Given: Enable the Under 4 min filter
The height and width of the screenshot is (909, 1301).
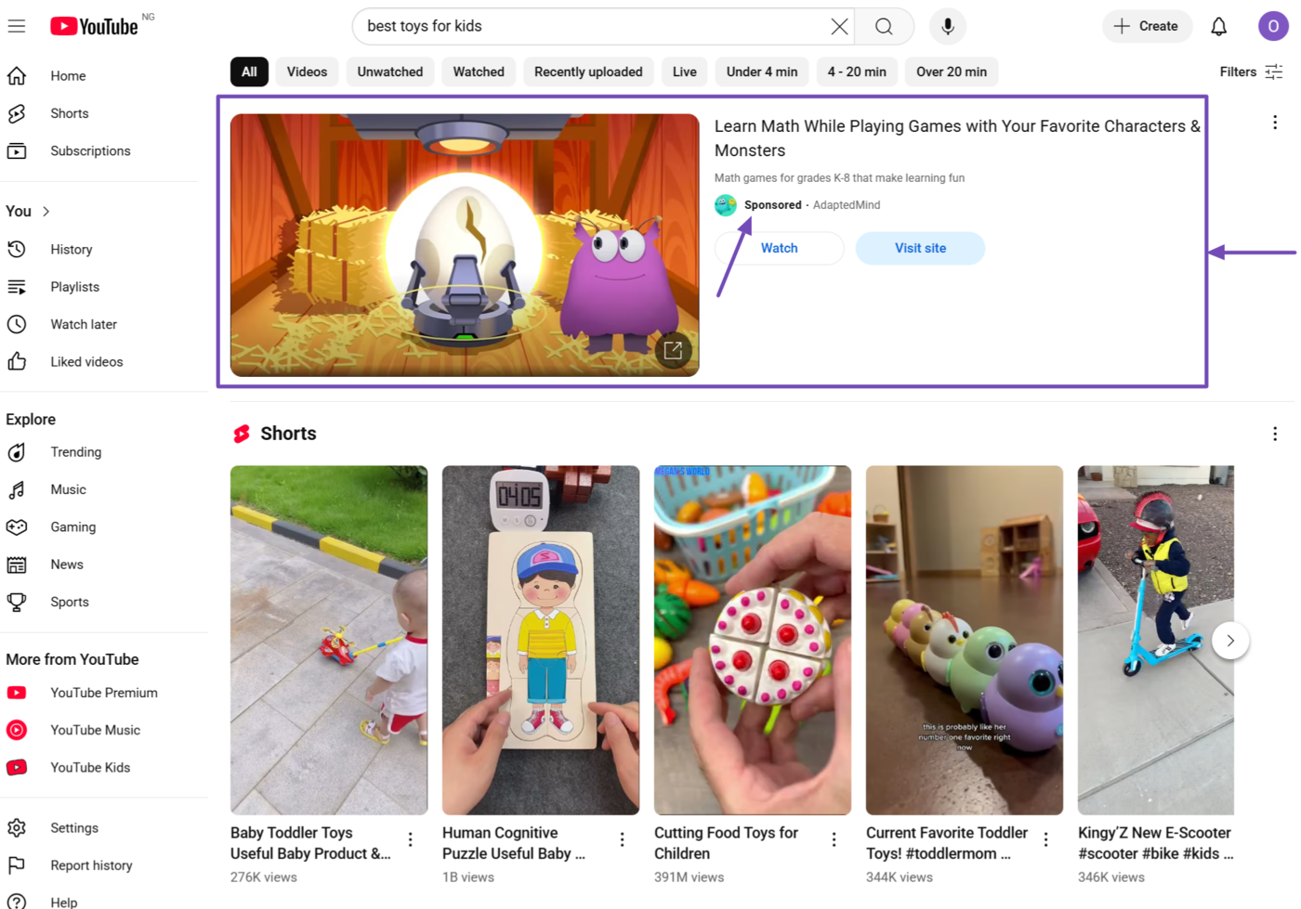Looking at the screenshot, I should point(761,71).
